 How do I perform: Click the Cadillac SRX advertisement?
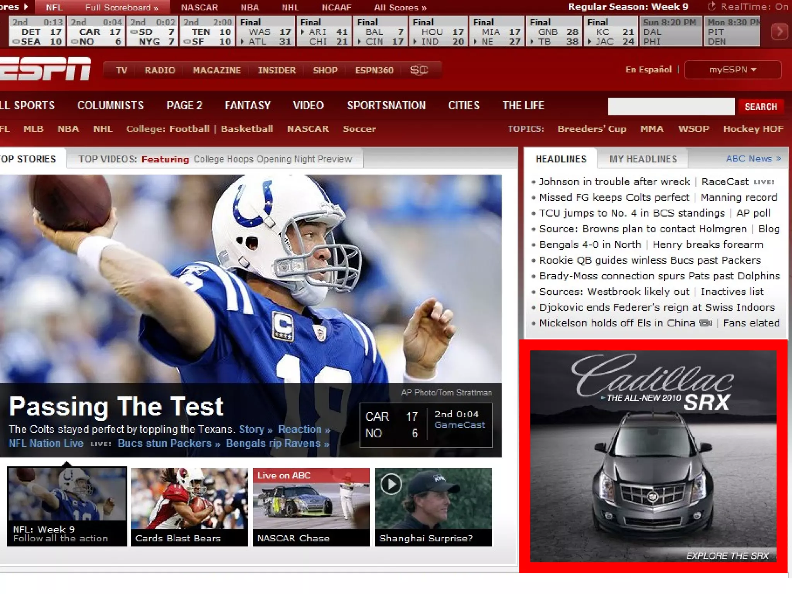coord(653,456)
